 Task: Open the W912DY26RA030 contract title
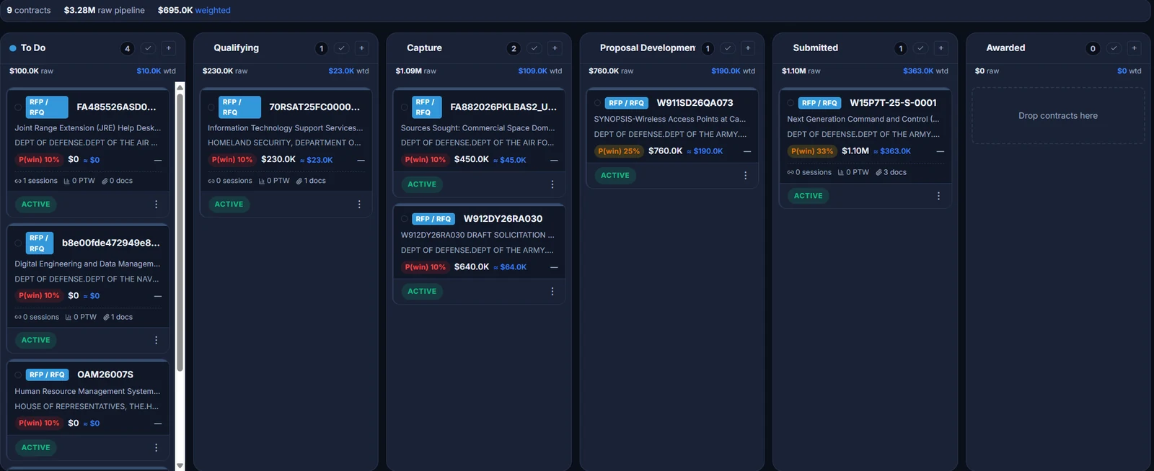[x=503, y=219]
